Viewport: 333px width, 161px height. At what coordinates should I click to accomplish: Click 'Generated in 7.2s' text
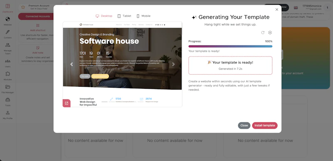tap(231, 69)
